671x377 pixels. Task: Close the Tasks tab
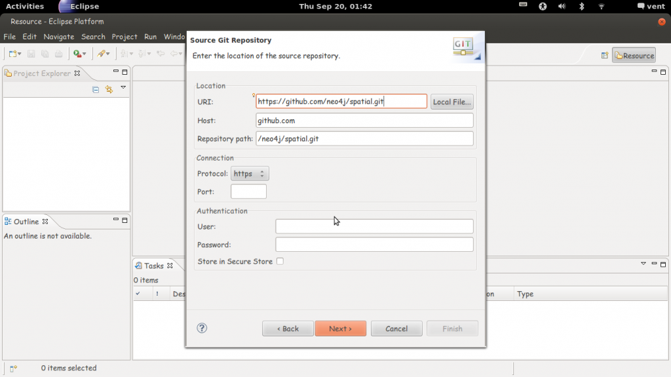coord(170,266)
